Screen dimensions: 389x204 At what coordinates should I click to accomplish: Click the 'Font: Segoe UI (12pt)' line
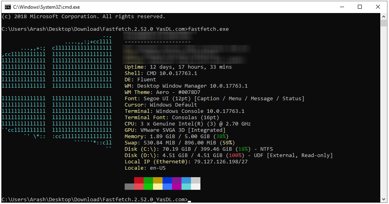coord(214,99)
